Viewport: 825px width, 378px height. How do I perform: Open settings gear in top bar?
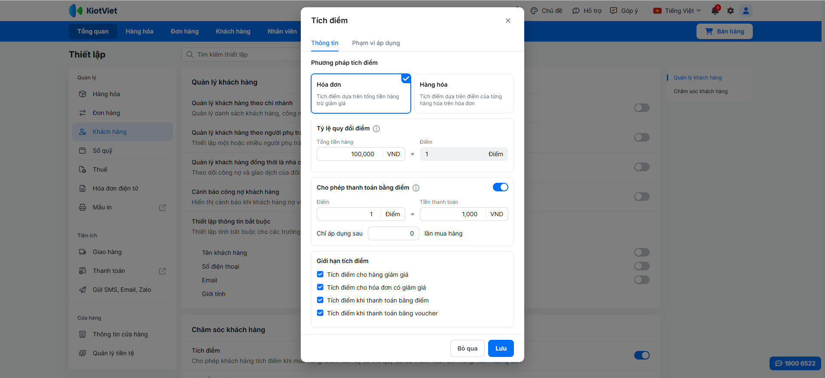tap(730, 11)
